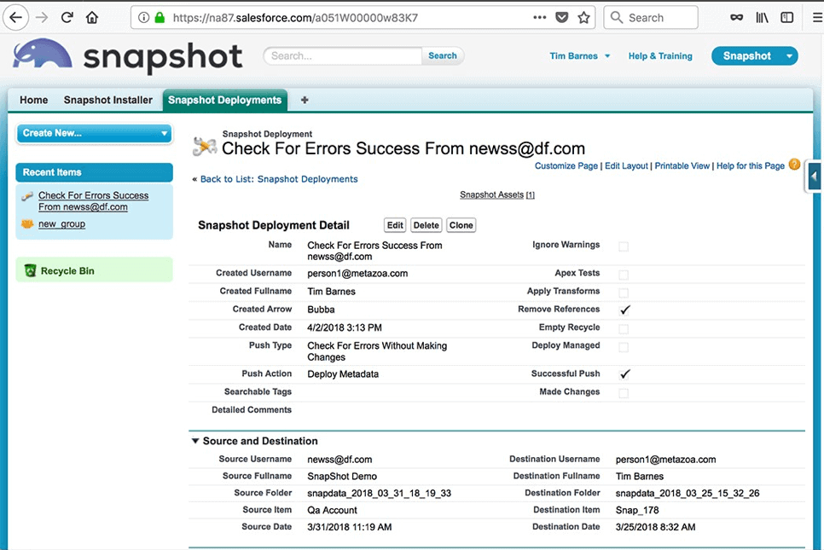This screenshot has height=550, width=824.
Task: Reload the page with the refresh icon
Action: pyautogui.click(x=67, y=18)
